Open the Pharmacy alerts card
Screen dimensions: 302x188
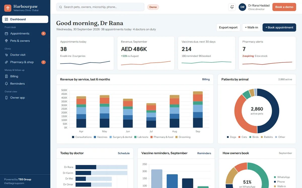pos(267,53)
